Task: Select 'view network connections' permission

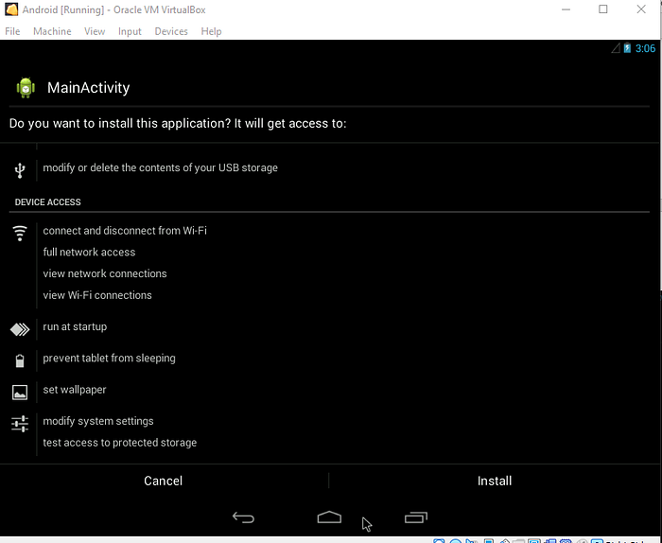Action: coord(105,273)
